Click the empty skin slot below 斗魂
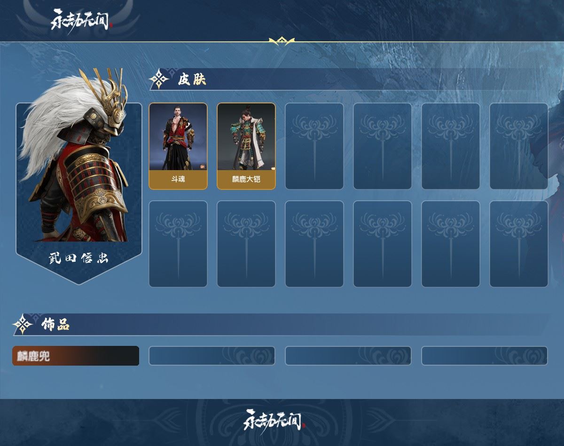Viewport: 564px width, 446px height. click(178, 244)
